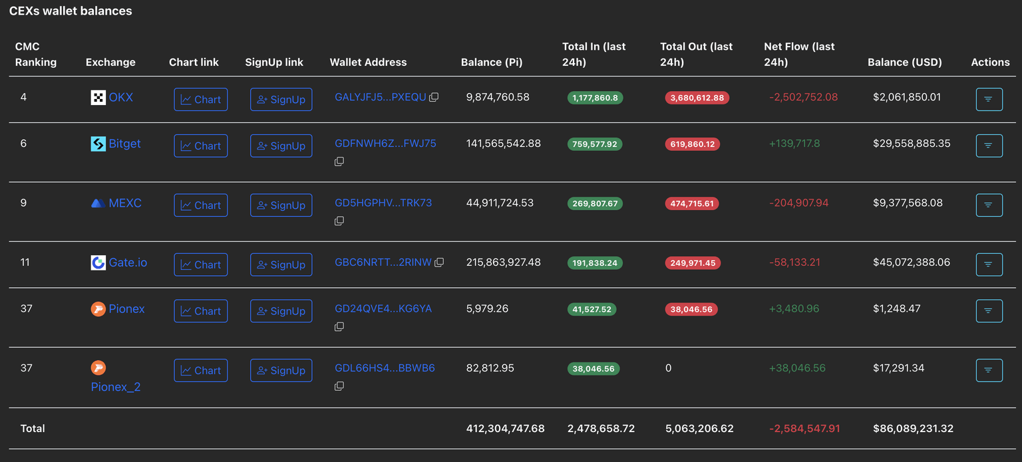Image resolution: width=1022 pixels, height=462 pixels.
Task: Click Bitget Total Out badge 619,860.12
Action: coord(692,144)
